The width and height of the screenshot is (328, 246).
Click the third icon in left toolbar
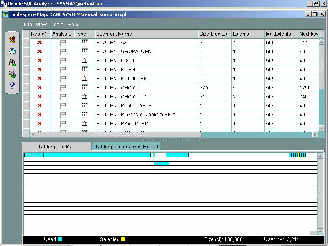tap(12, 63)
